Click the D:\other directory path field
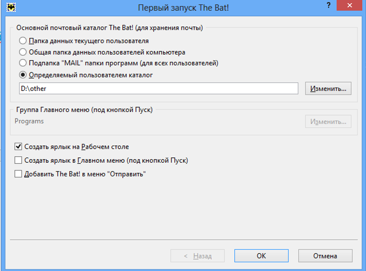The image size is (366, 271). click(158, 88)
